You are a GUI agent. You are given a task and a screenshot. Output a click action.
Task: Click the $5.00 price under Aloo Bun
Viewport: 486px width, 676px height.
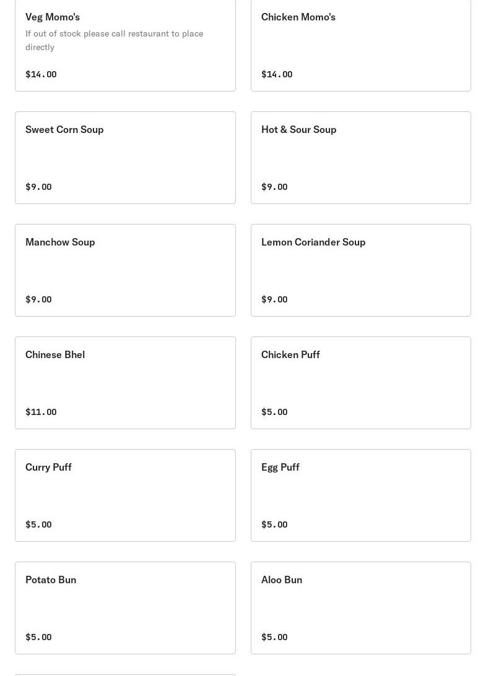274,637
